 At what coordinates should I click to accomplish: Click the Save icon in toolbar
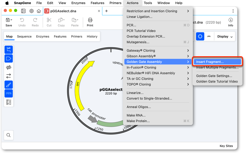[x=8, y=20]
